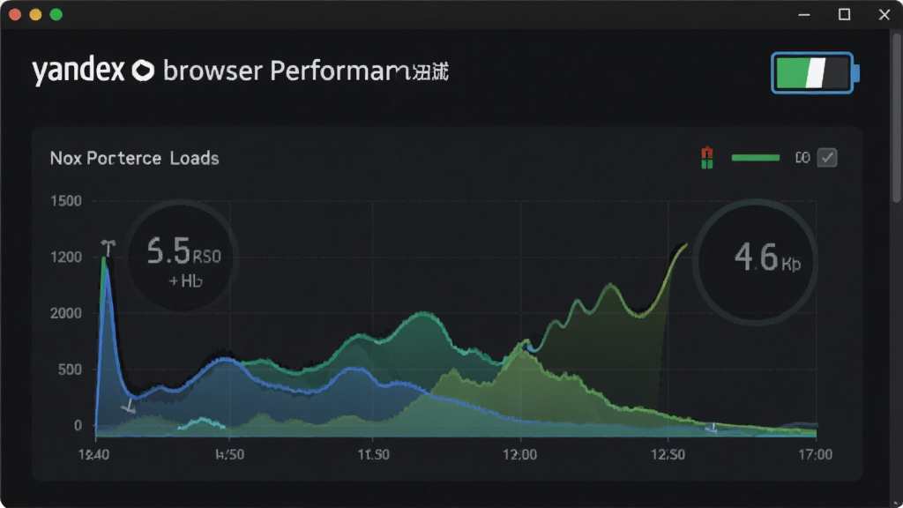The height and width of the screenshot is (508, 903).
Task: Click the 'yandex' title text
Action: (78, 71)
